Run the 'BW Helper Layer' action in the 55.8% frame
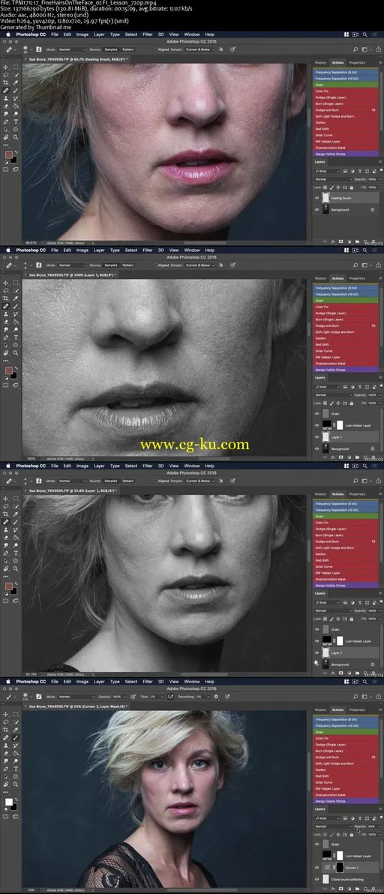The height and width of the screenshot is (894, 384). coord(345,572)
